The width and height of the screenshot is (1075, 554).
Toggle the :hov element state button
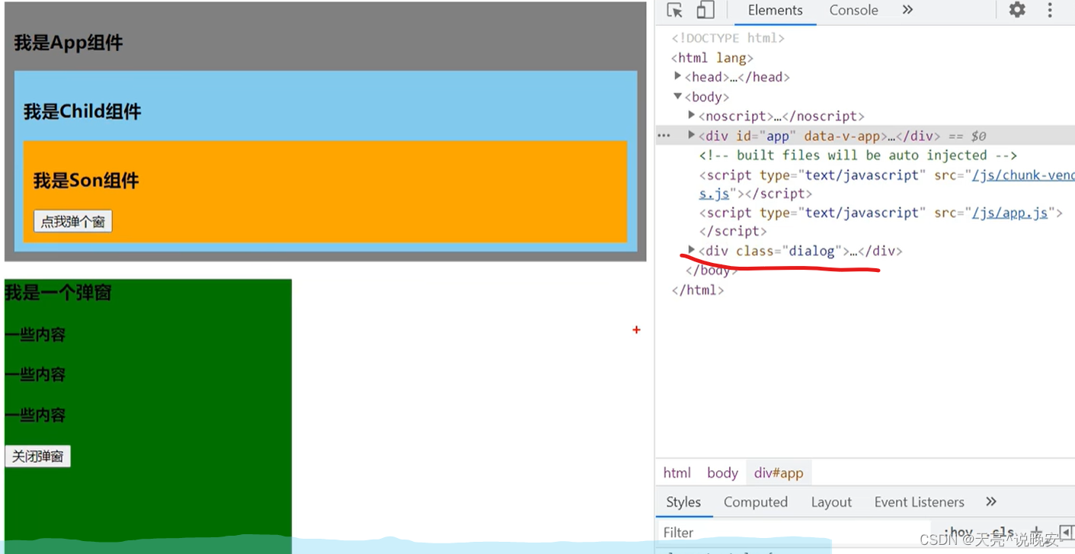click(x=958, y=532)
